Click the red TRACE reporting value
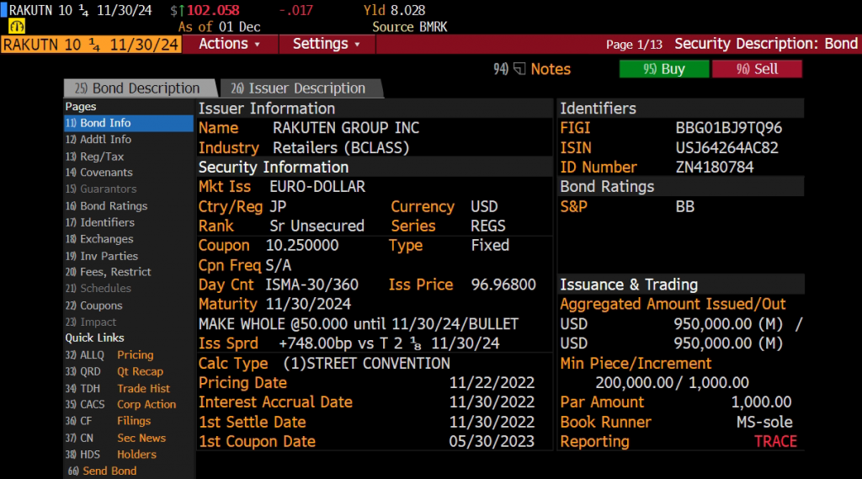Screen dimensions: 862x479 click(775, 442)
